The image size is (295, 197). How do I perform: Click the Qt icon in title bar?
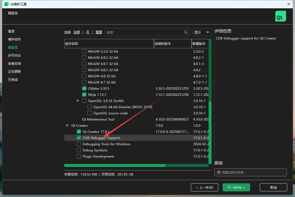tap(6, 4)
